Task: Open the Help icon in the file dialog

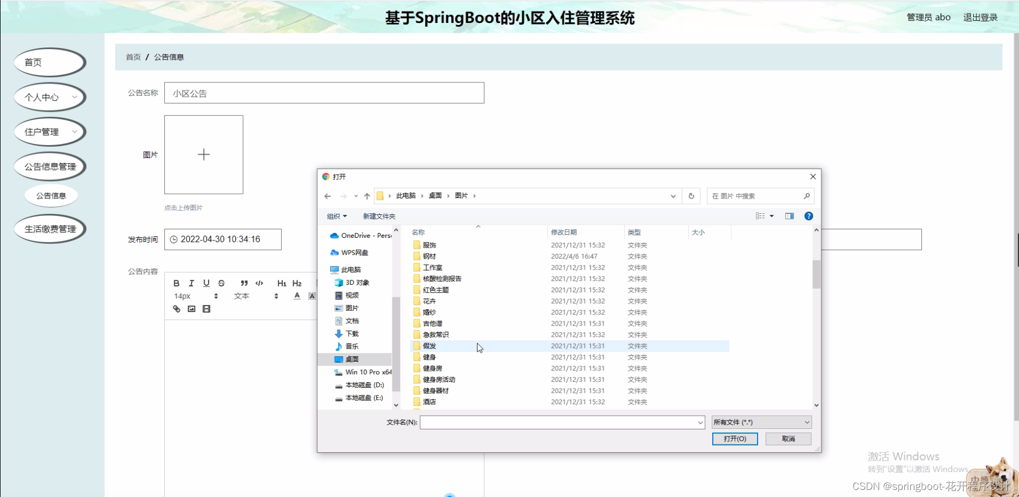Action: tap(808, 215)
